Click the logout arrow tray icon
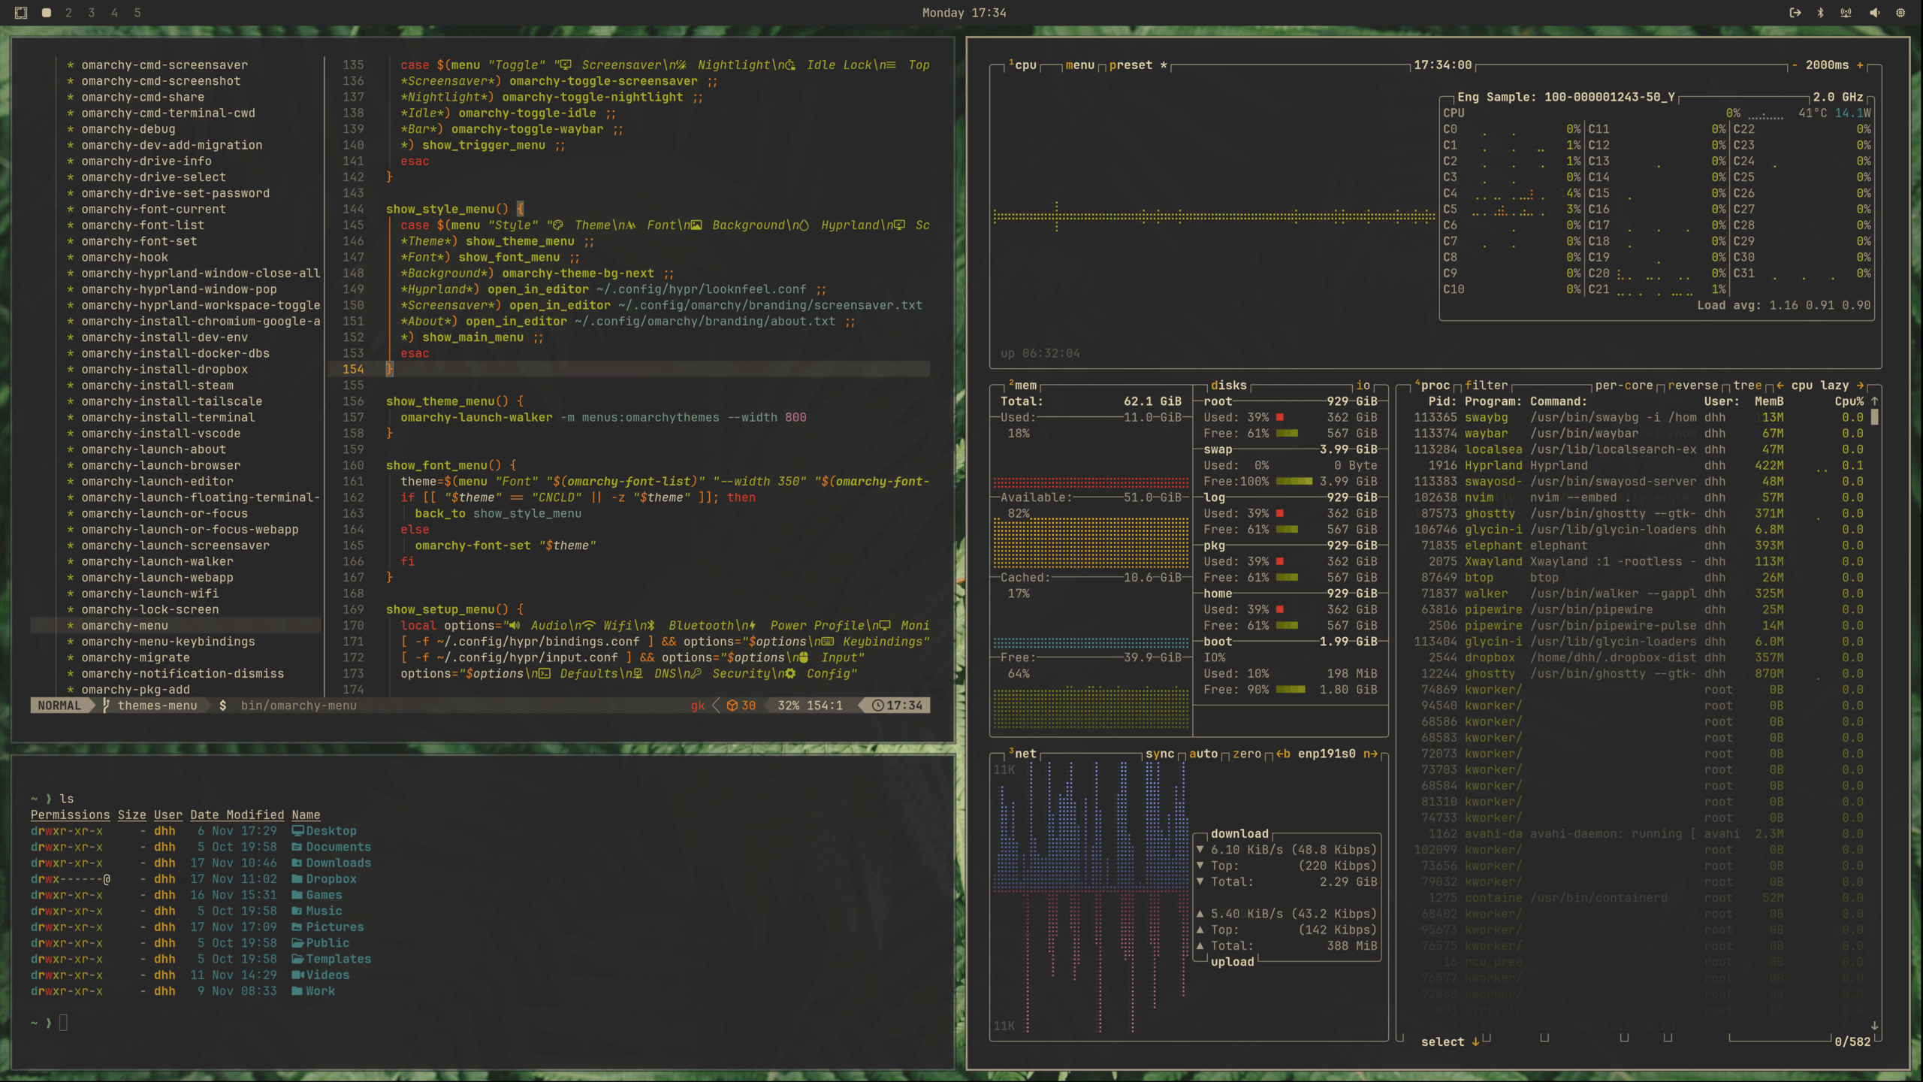This screenshot has height=1082, width=1923. click(x=1795, y=13)
